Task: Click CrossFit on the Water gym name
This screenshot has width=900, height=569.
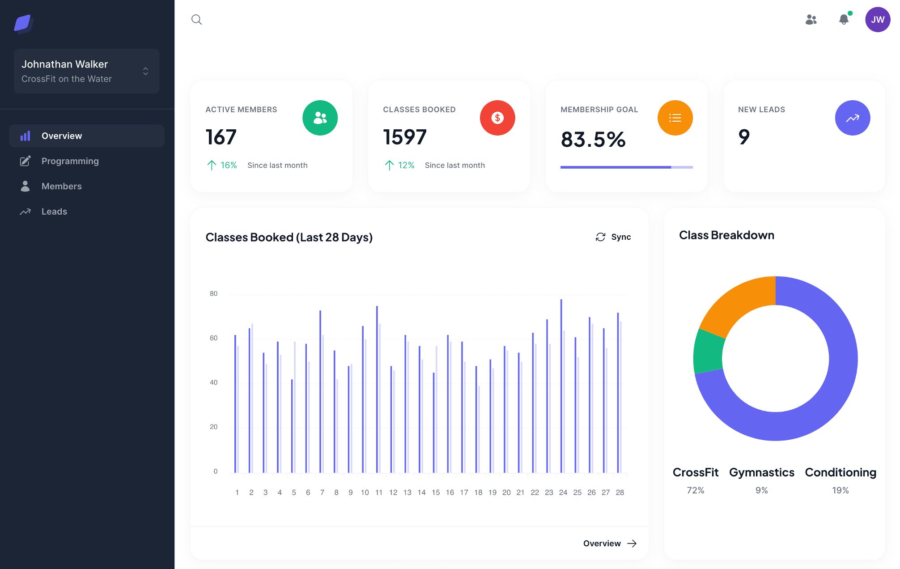Action: point(67,79)
